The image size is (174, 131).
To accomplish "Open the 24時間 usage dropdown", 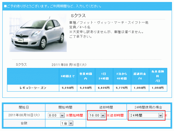I will tap(146, 115).
